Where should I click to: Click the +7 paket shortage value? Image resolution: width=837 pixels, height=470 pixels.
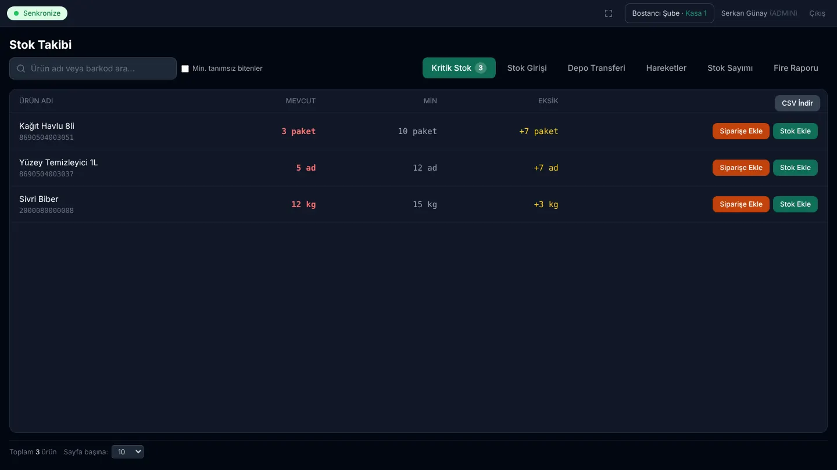[x=539, y=131]
